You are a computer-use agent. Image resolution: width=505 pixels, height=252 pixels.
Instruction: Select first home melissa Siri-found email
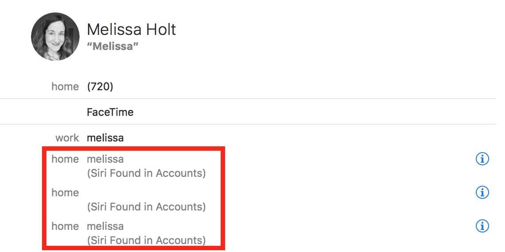tap(105, 159)
